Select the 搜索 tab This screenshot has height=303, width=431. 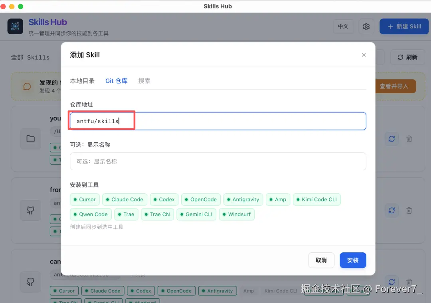144,81
